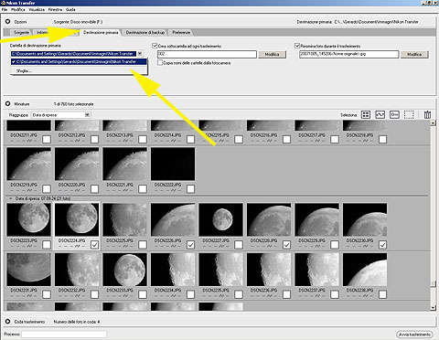
Task: Open the Visualizza menu
Action: 37,9
